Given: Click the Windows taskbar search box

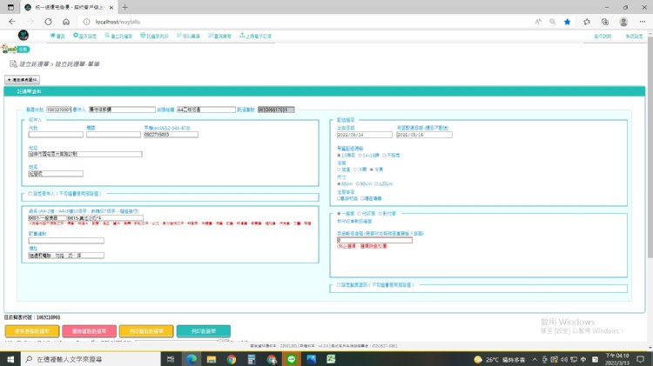Looking at the screenshot, I should pos(91,359).
